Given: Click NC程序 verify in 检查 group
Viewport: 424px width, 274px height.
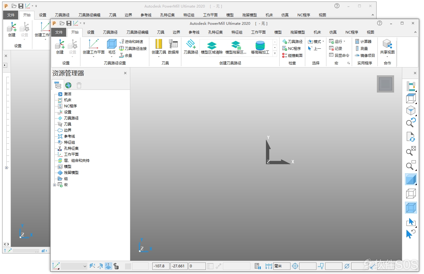Looking at the screenshot, I should tap(291, 48).
